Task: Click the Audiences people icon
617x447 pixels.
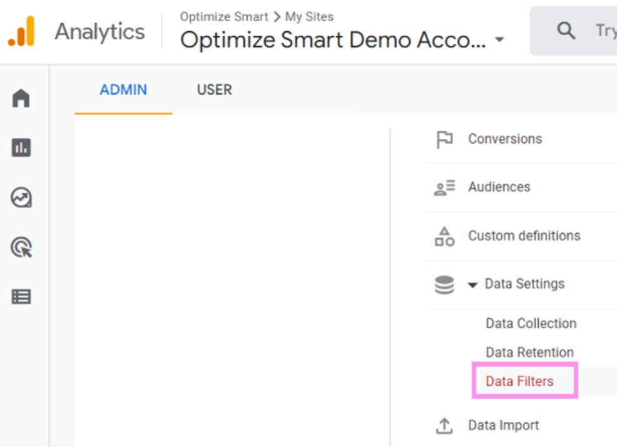Action: click(444, 188)
